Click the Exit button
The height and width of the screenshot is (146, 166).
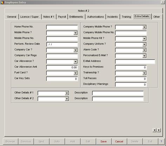[x=150, y=141]
